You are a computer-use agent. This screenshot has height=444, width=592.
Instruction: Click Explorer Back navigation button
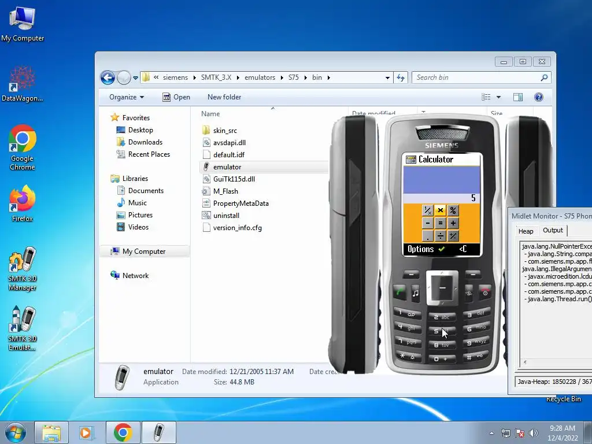coord(108,78)
